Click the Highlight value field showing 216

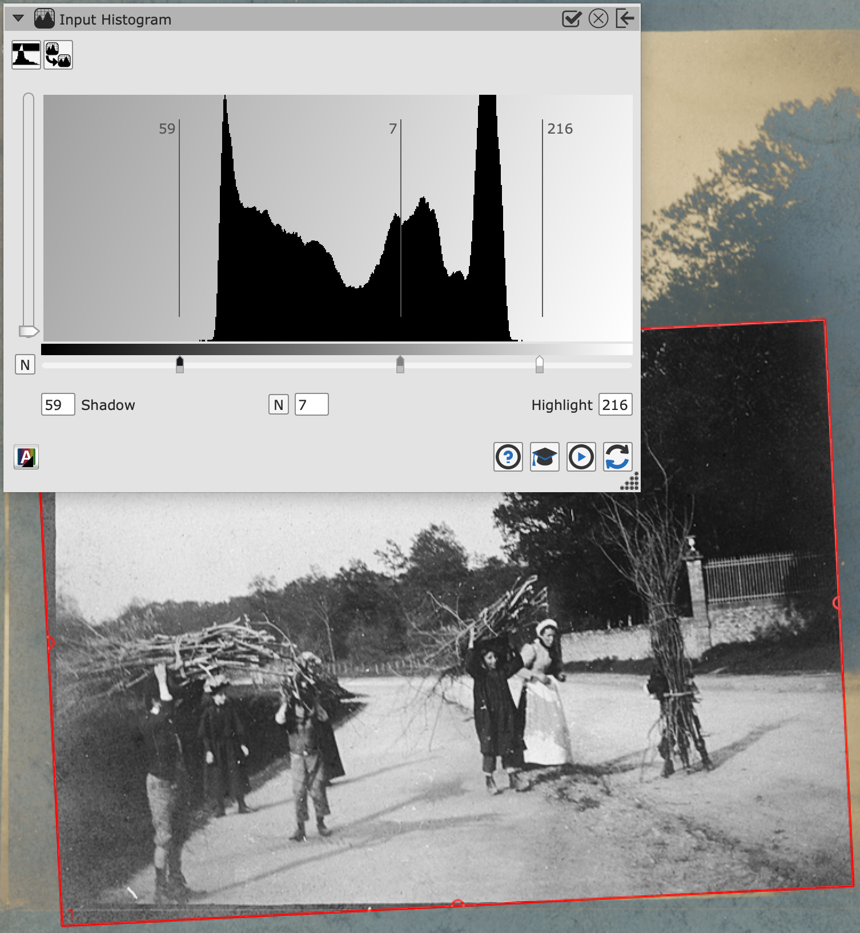point(615,405)
